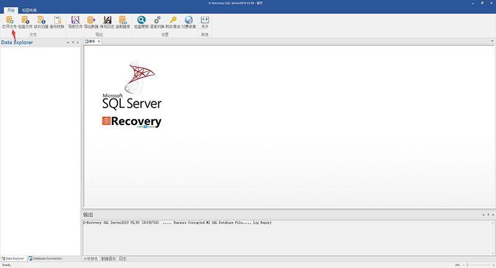The image size is (496, 268).
Task: Check for updates with 检查更新
Action: (141, 22)
